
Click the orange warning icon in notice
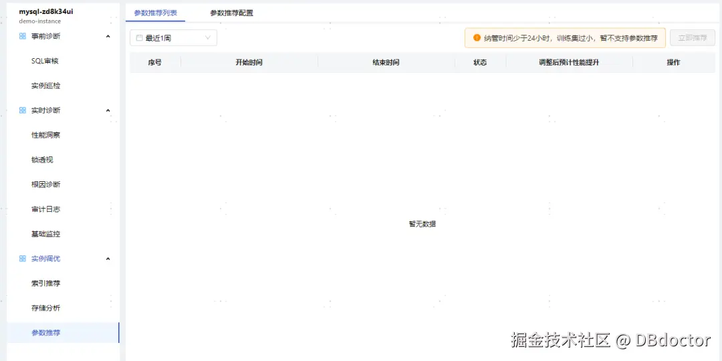click(477, 37)
